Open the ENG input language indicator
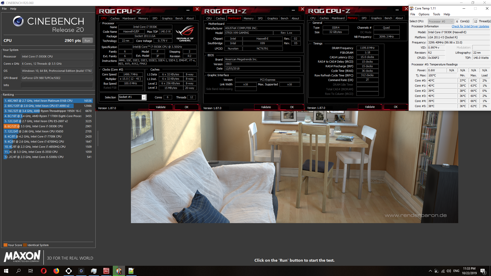Image resolution: width=491 pixels, height=276 pixels. [x=456, y=271]
